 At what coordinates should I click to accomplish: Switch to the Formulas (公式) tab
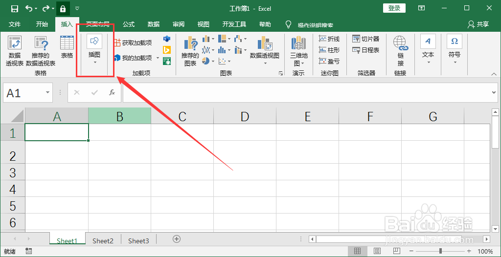129,24
